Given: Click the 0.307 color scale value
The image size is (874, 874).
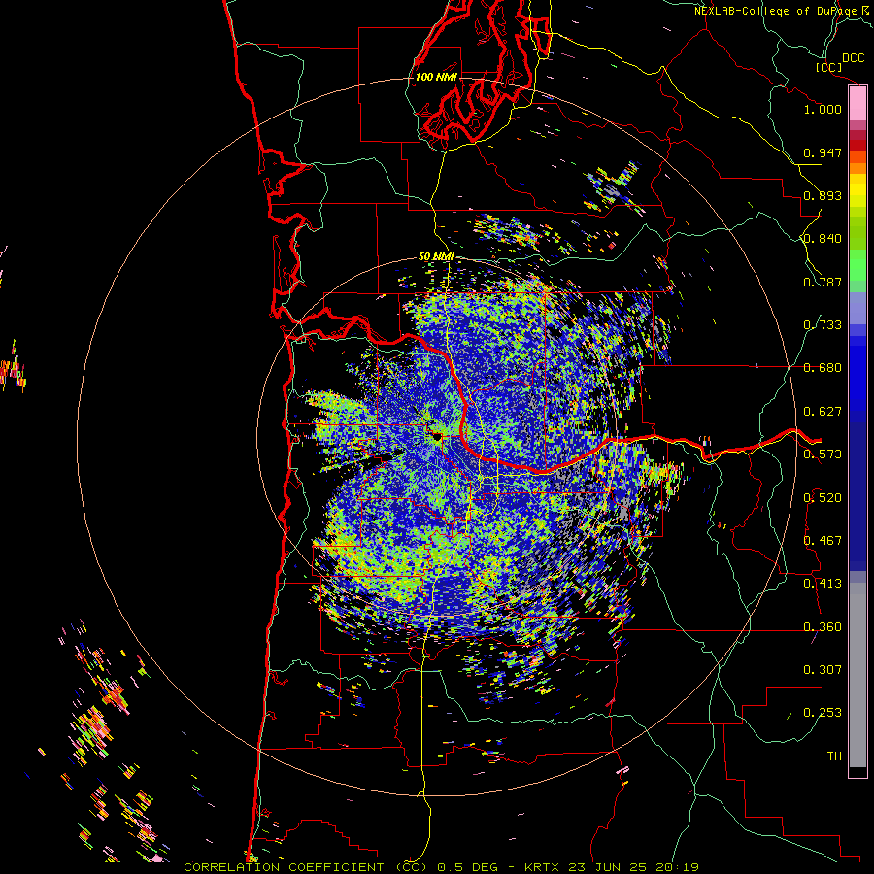Looking at the screenshot, I should (x=823, y=670).
